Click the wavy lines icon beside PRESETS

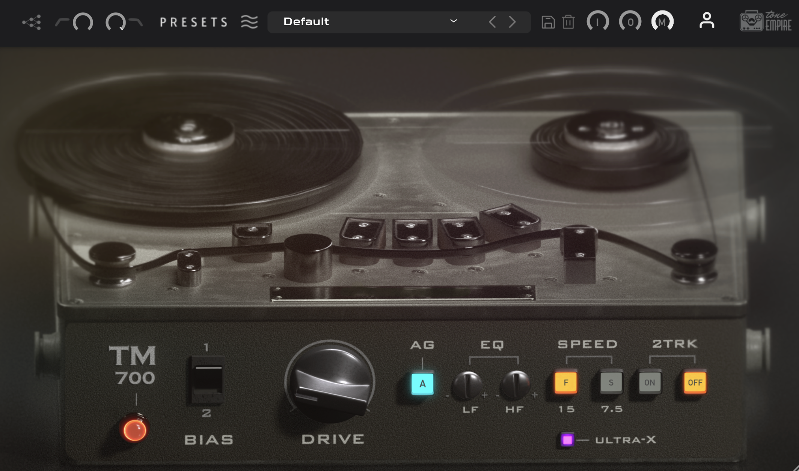click(x=249, y=22)
